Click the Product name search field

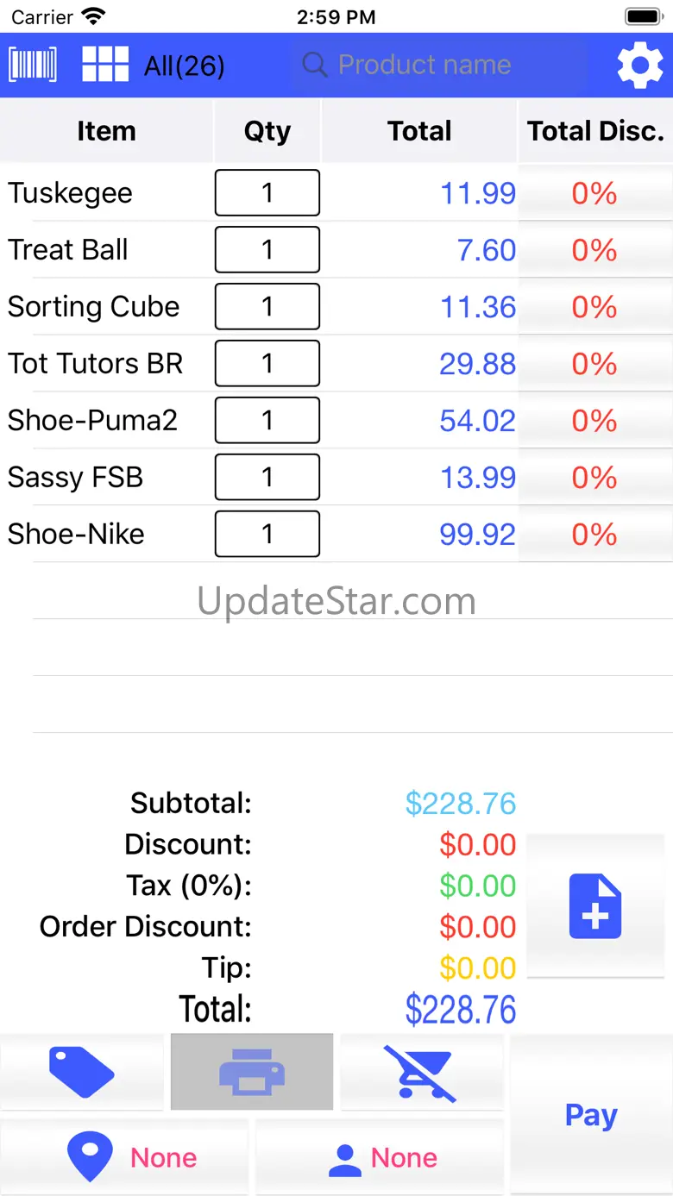coord(440,65)
